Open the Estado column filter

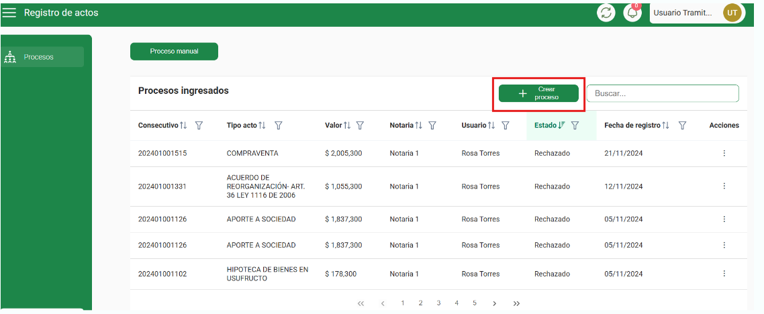pyautogui.click(x=575, y=125)
